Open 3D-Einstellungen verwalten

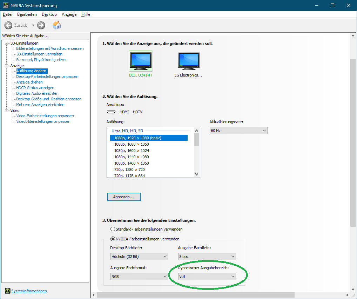click(x=39, y=54)
